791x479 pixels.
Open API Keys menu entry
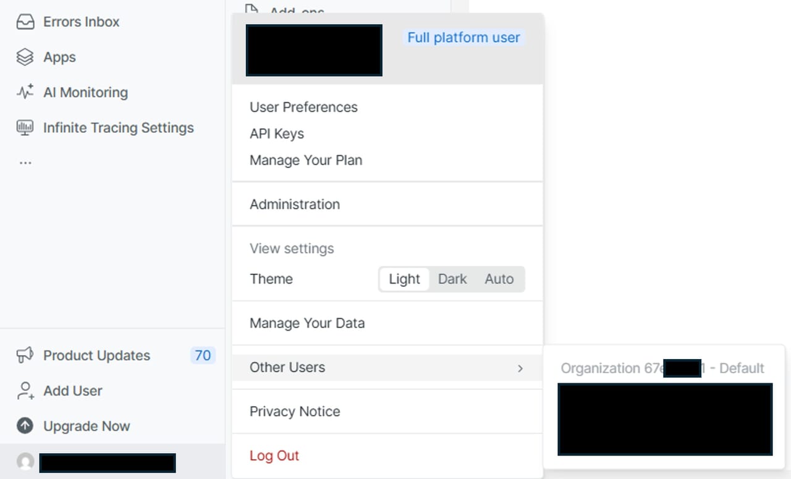tap(277, 134)
